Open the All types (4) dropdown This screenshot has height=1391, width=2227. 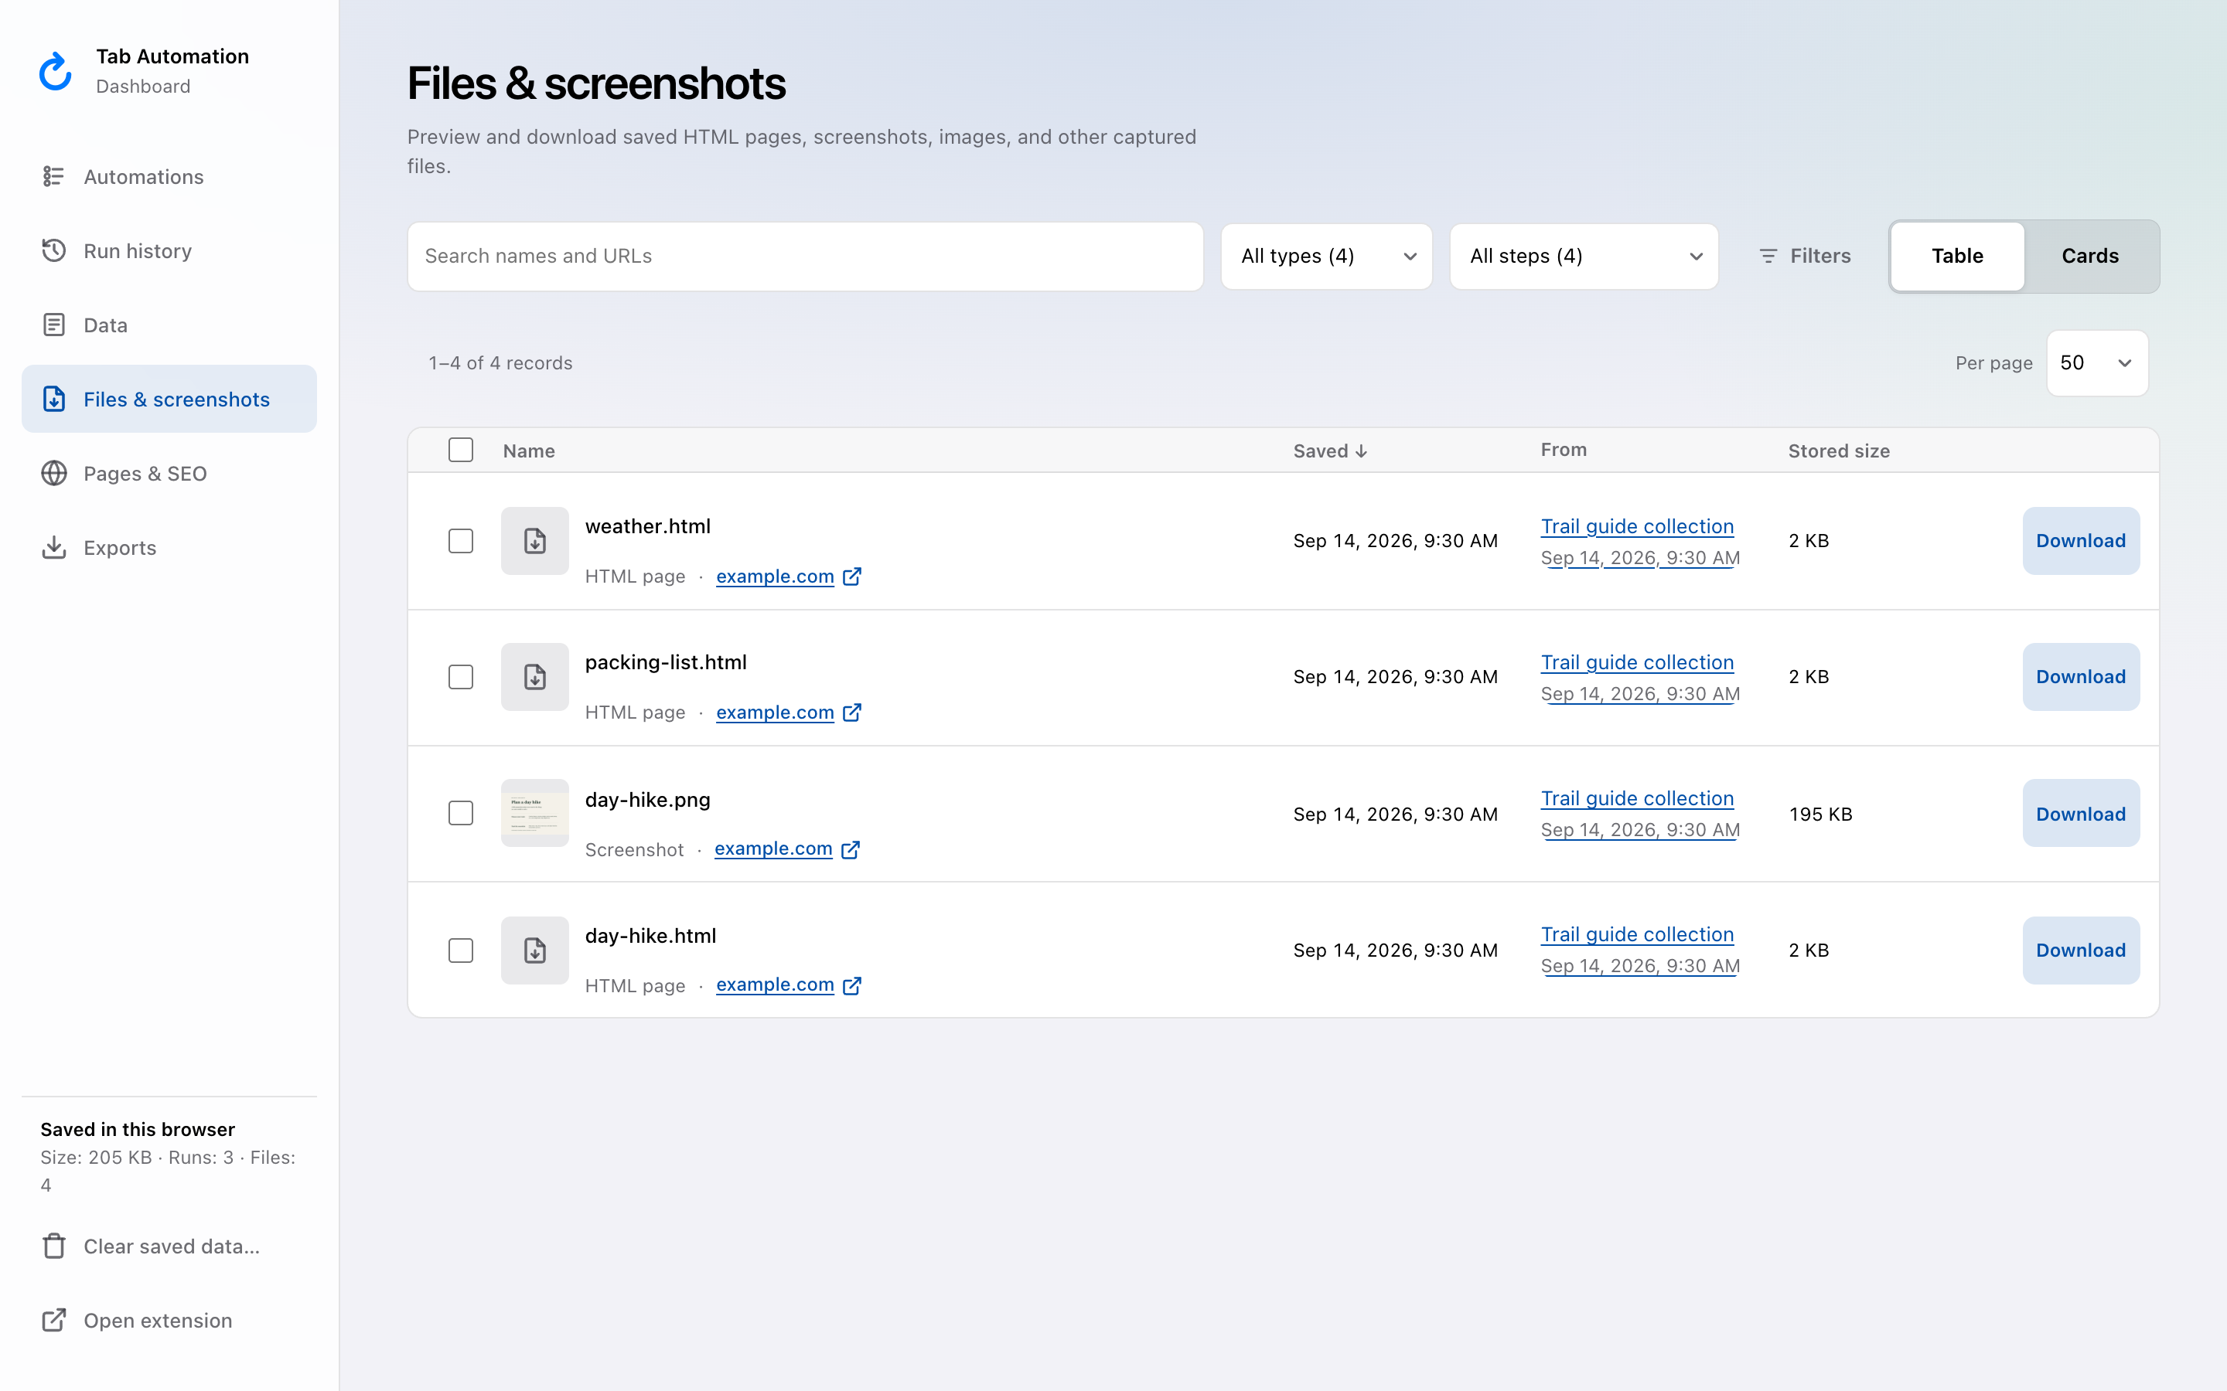point(1326,257)
